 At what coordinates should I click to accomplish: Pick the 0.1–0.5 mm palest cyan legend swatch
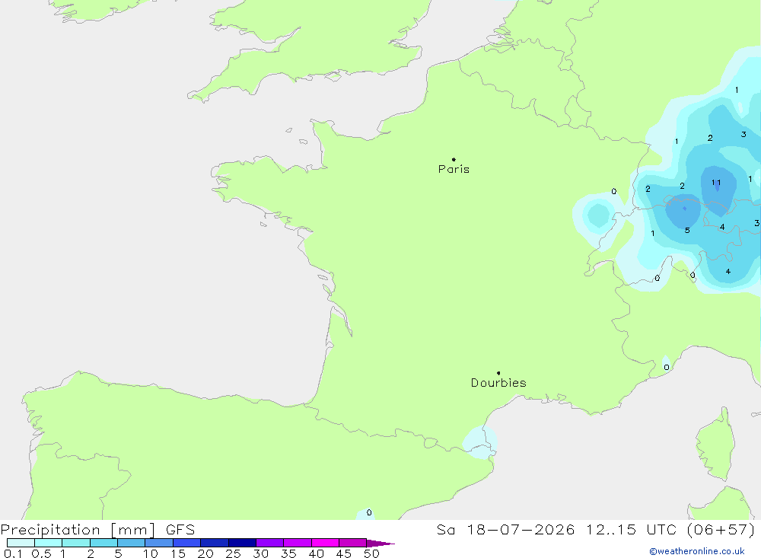[x=21, y=543]
